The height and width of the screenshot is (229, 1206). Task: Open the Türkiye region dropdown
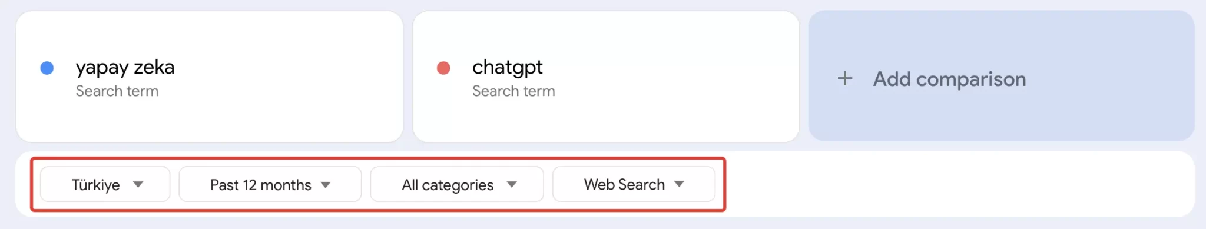pyautogui.click(x=105, y=184)
